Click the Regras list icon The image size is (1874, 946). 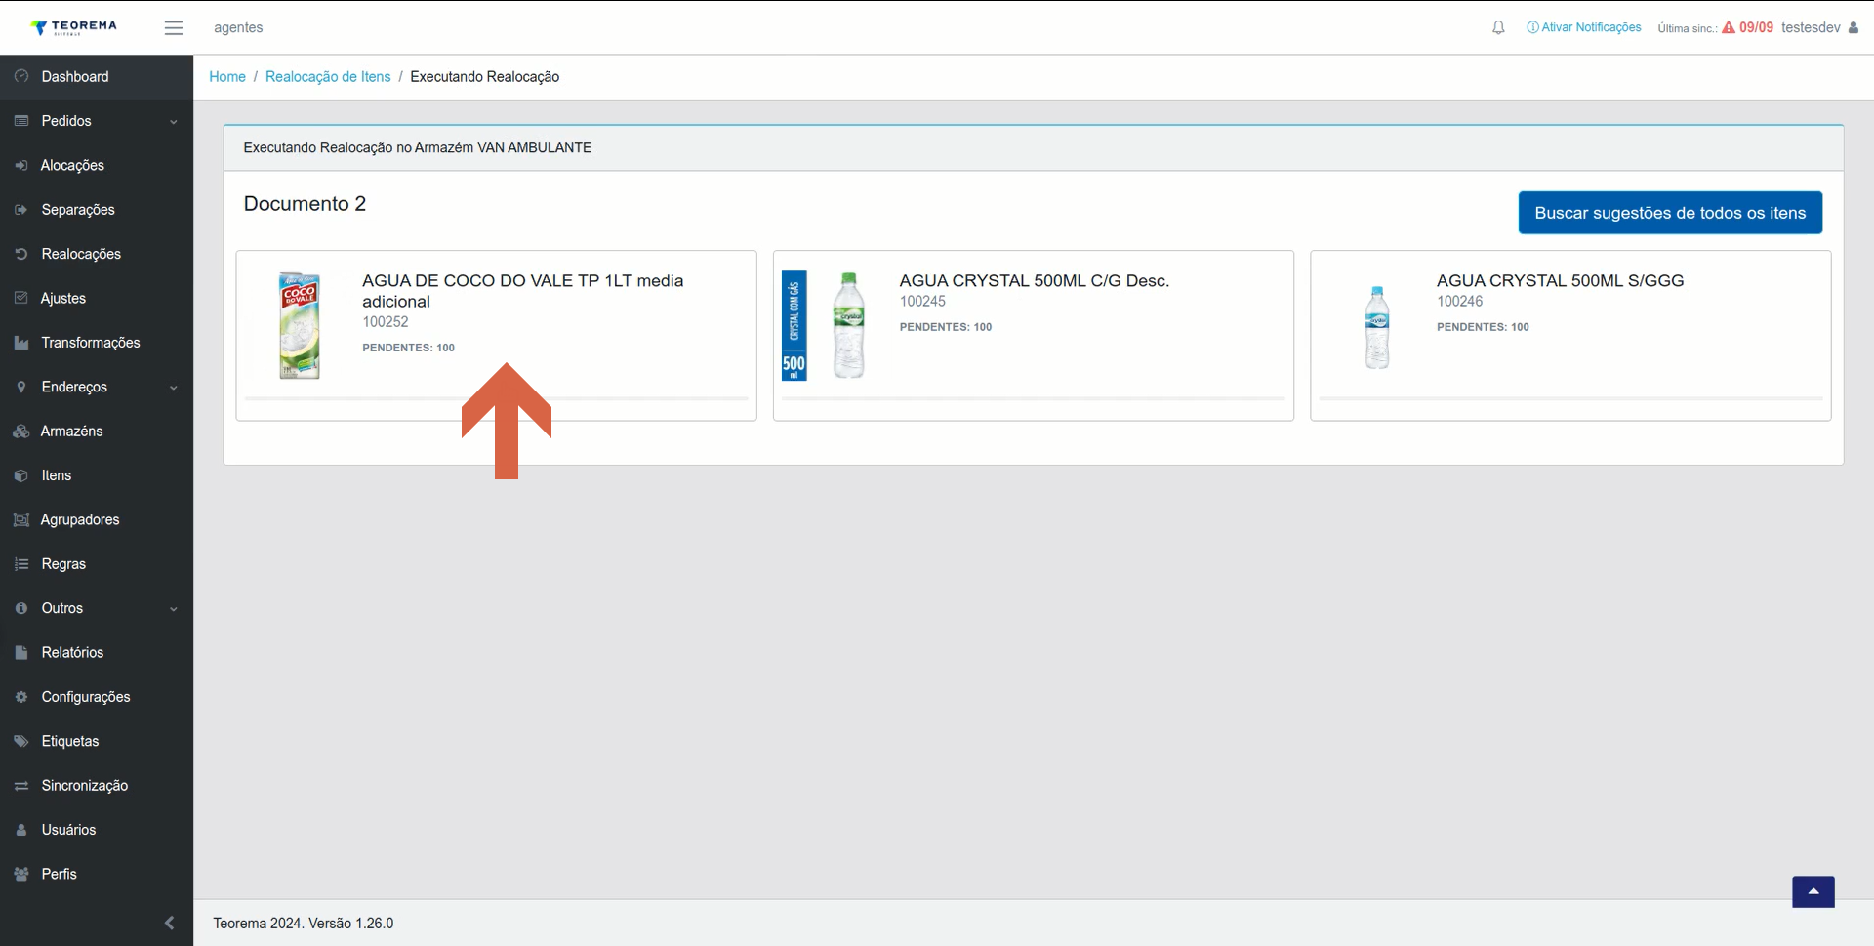(21, 564)
